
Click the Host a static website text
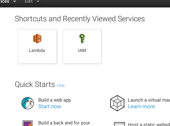point(149,124)
